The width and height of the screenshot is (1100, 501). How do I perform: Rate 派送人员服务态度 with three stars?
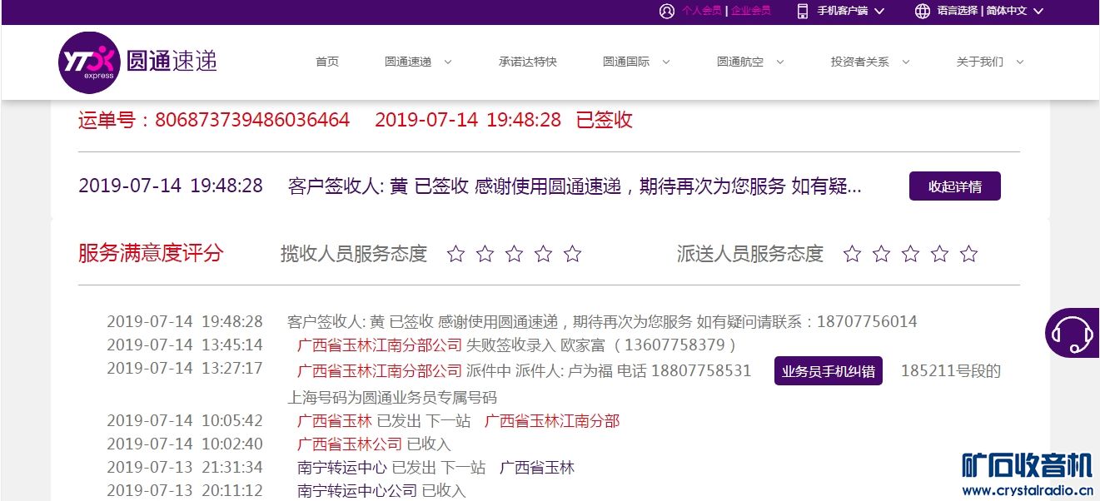(x=910, y=254)
